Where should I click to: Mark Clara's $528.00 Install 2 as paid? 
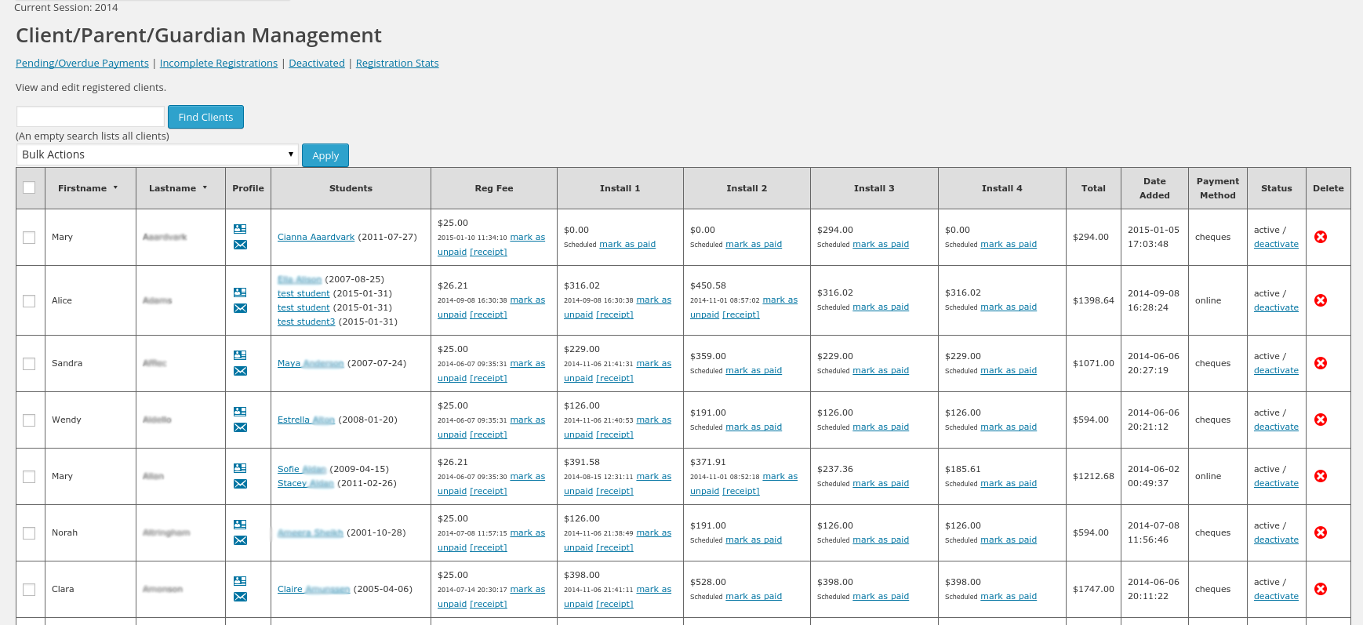pyautogui.click(x=754, y=596)
